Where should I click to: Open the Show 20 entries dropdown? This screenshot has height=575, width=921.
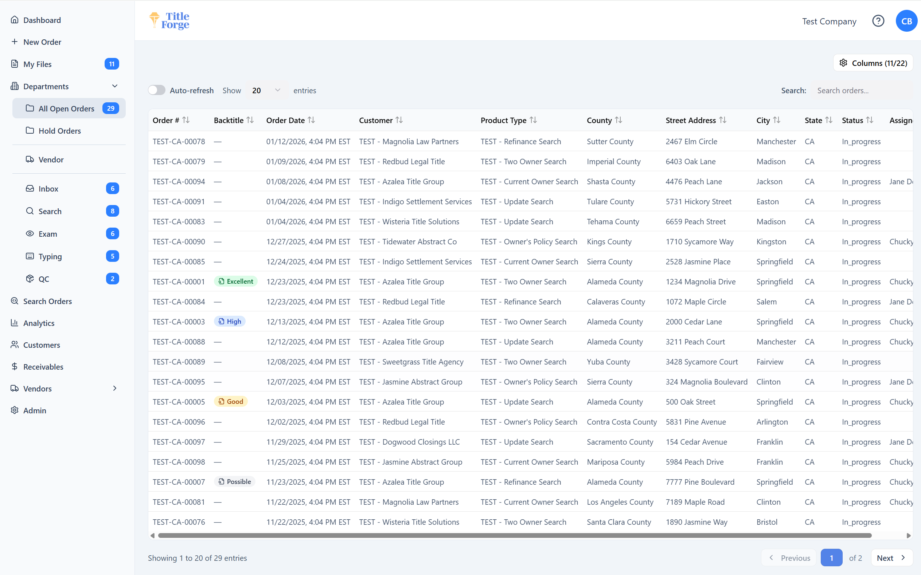266,90
